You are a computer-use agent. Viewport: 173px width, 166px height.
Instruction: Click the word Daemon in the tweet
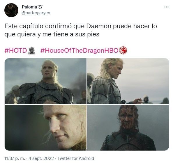point(99,26)
